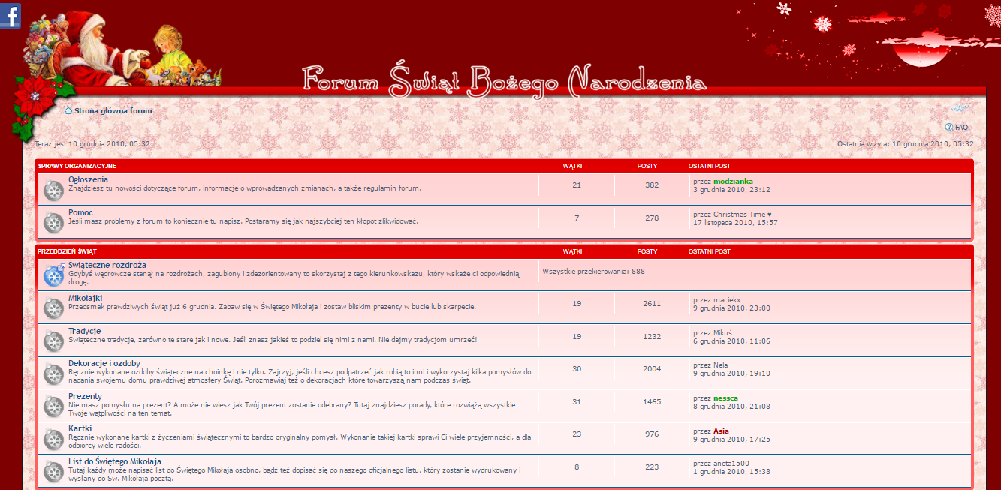Open the Sprawy organizacyjne category header
Screen dimensions: 1001x490
(x=77, y=166)
